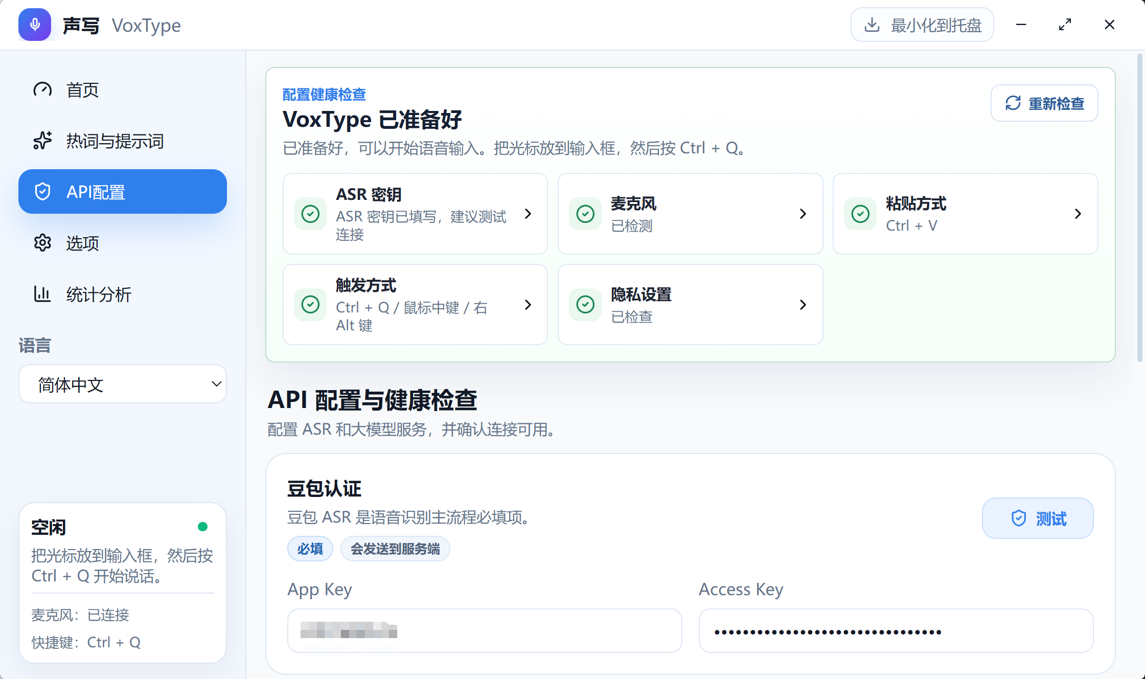The image size is (1145, 679).
Task: Expand the ASR 密钥 card chevron
Action: click(x=528, y=214)
